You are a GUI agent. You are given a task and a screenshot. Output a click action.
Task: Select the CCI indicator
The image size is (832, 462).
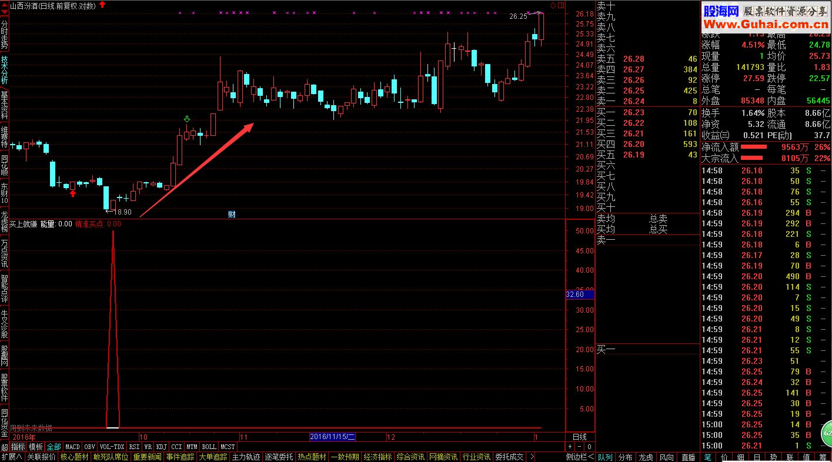pos(176,447)
